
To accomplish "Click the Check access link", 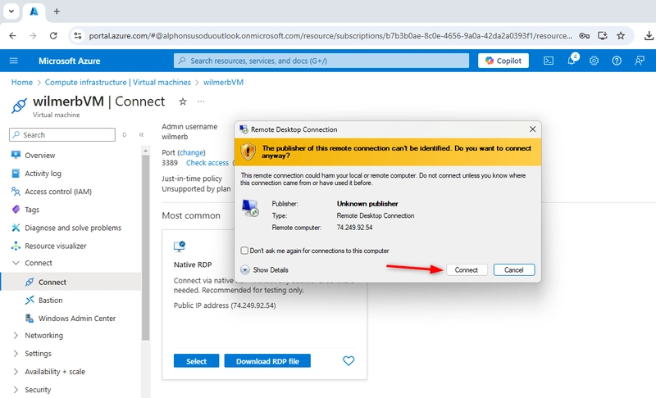I will [207, 163].
